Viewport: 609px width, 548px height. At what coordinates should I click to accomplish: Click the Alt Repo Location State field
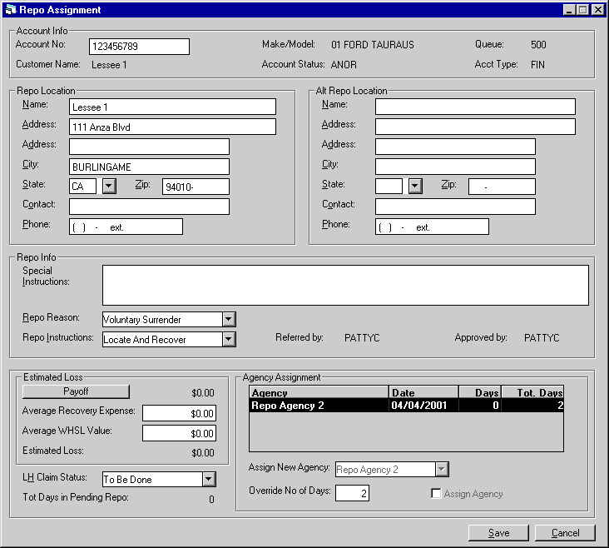click(389, 187)
